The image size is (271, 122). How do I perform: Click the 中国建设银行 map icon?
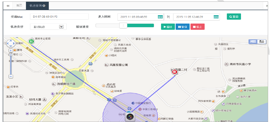tap(133, 103)
